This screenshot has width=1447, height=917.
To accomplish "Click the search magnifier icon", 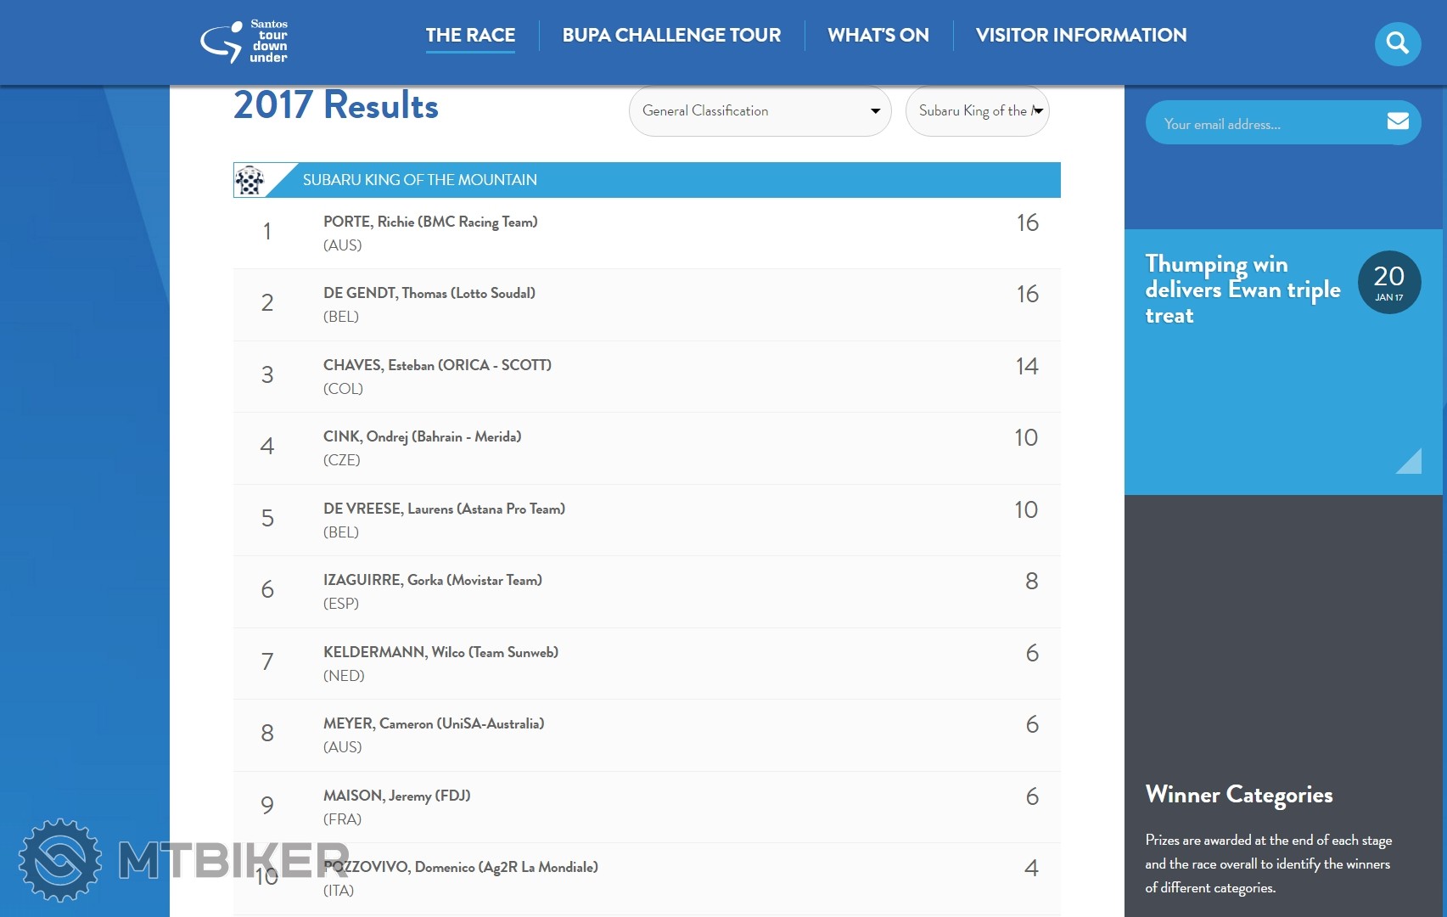I will (x=1397, y=43).
